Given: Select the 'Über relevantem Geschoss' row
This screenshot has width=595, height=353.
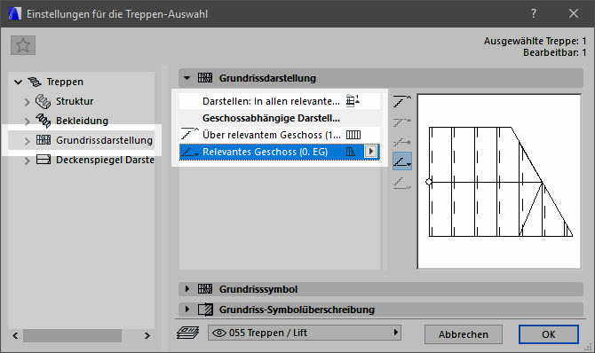Looking at the screenshot, I should (279, 135).
